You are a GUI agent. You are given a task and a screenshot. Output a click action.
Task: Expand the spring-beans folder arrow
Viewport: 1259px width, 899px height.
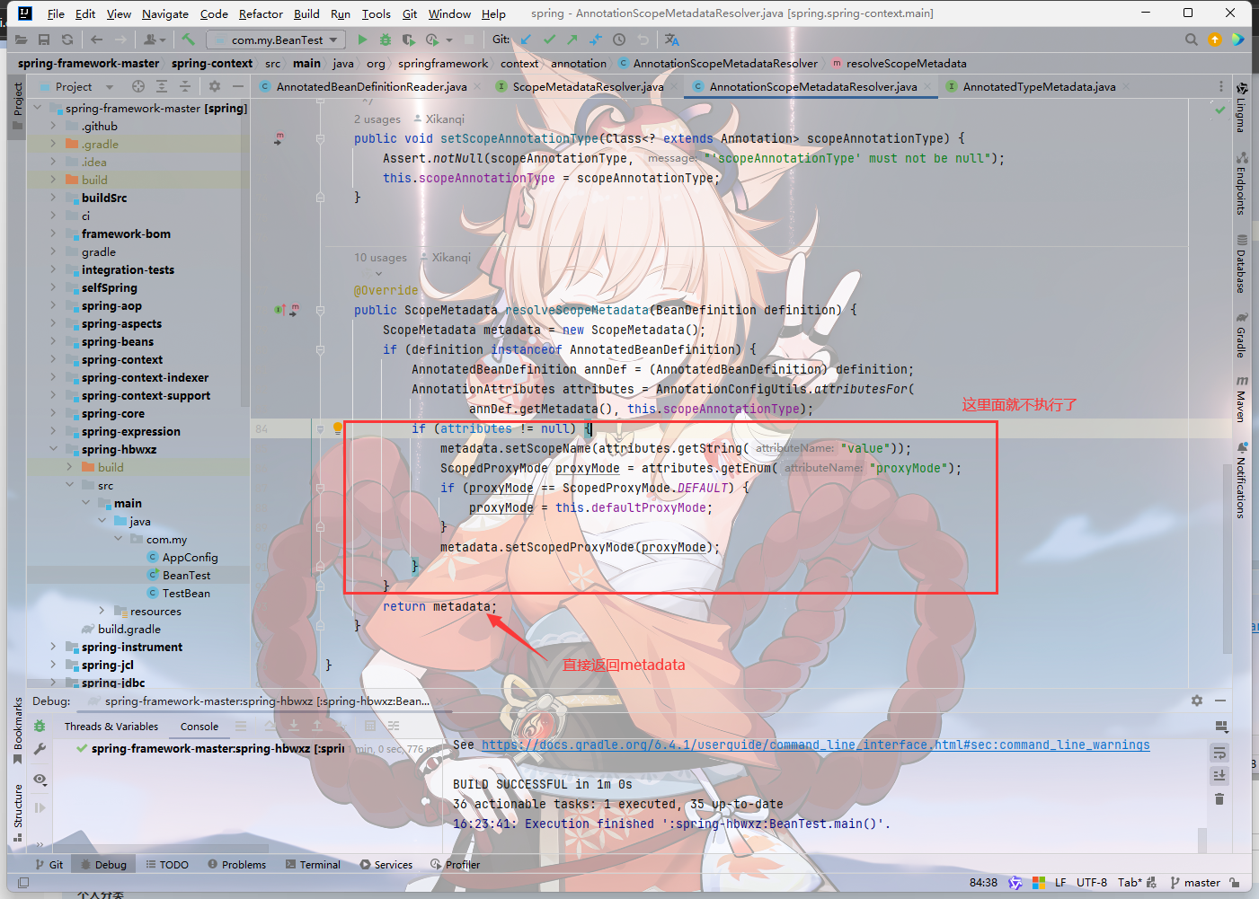point(53,341)
